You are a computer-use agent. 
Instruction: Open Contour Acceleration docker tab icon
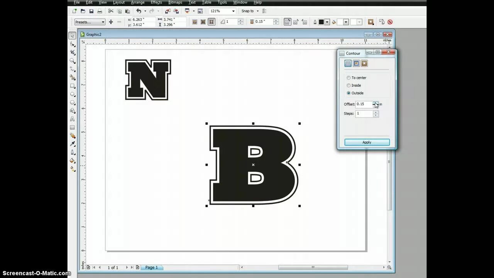(364, 63)
